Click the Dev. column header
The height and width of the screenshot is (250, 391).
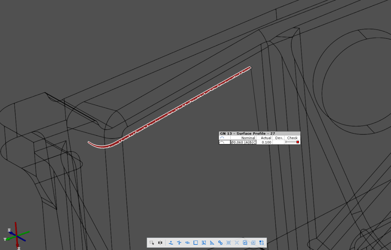[x=279, y=138]
